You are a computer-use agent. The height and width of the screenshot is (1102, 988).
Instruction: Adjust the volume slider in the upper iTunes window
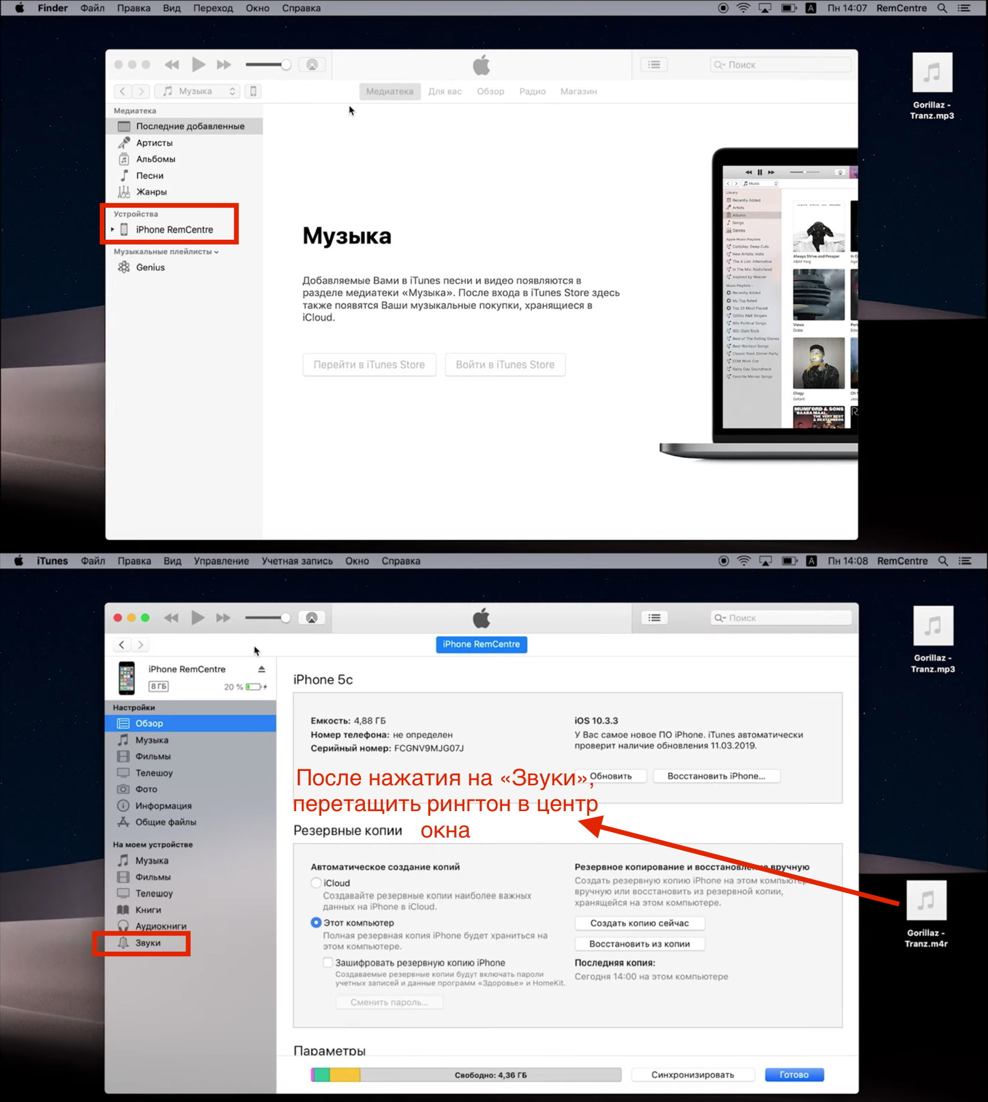coord(269,65)
